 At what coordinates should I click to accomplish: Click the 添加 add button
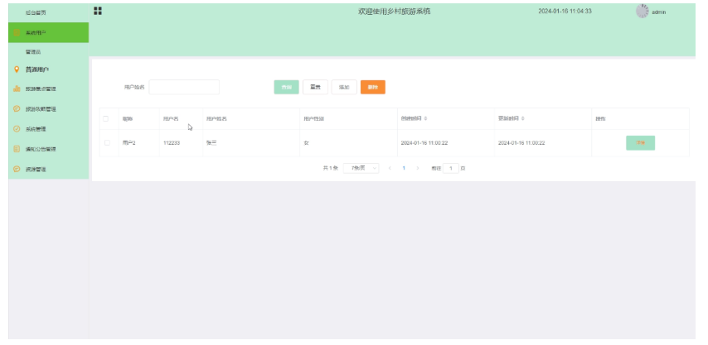click(344, 87)
